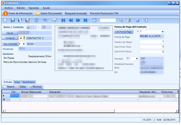Switch to the Notas tab
The image size is (181, 125).
coord(17,82)
